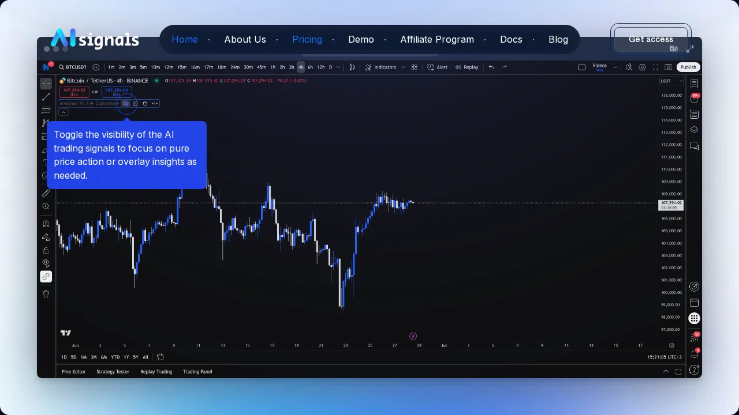
Task: Expand the timeframe dropdown next to D
Action: point(338,67)
